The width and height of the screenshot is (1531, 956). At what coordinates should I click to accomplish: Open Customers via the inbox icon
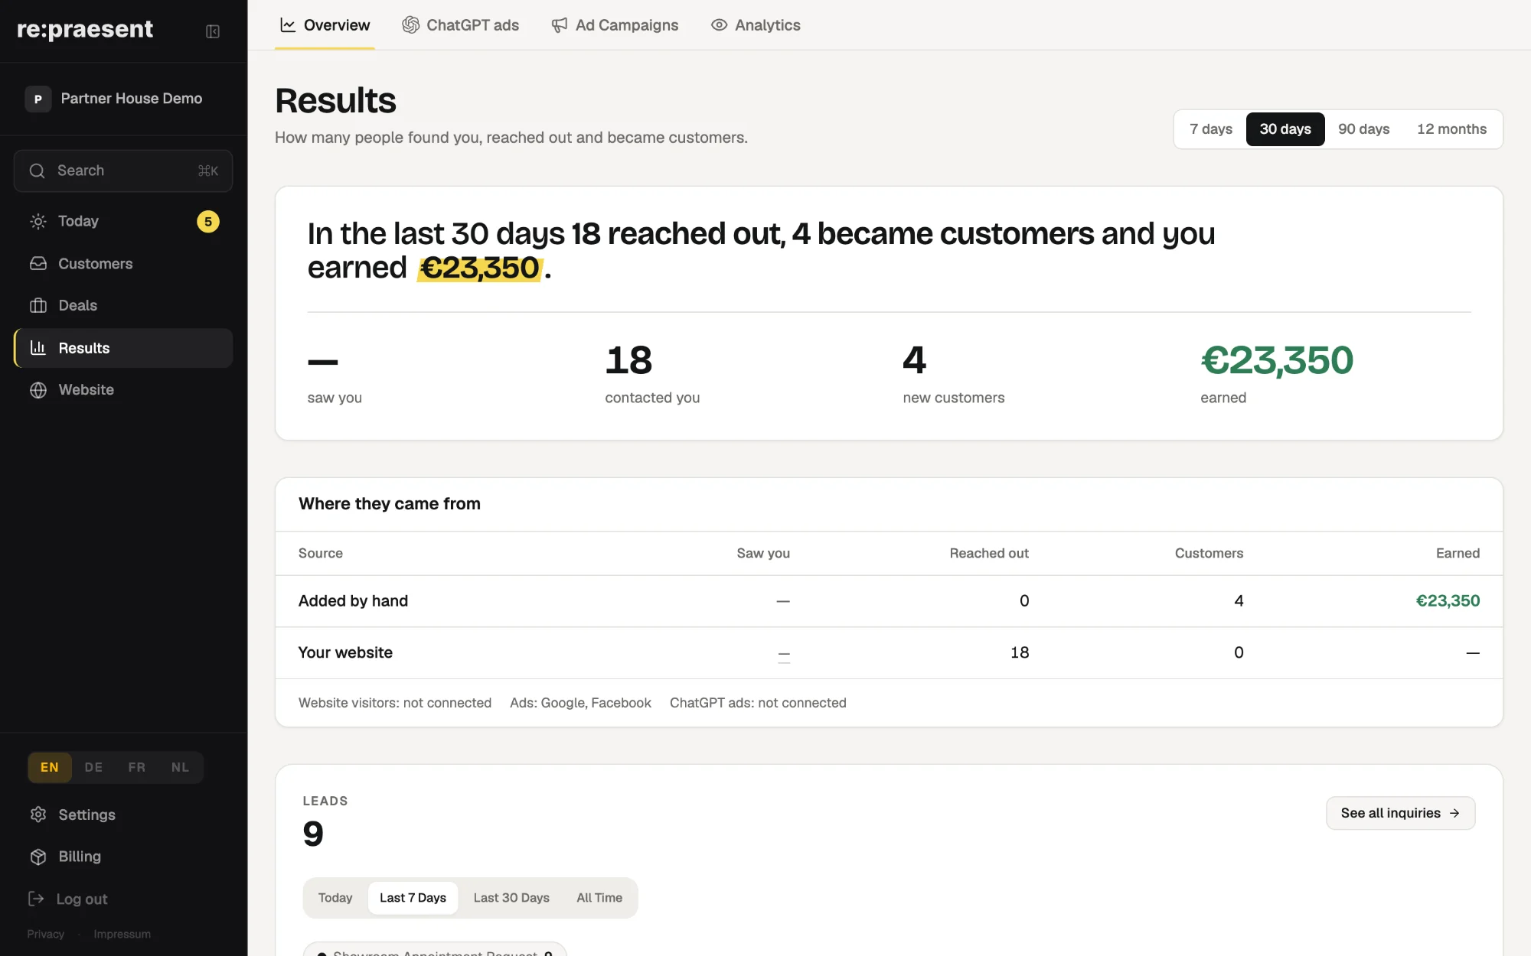38,264
